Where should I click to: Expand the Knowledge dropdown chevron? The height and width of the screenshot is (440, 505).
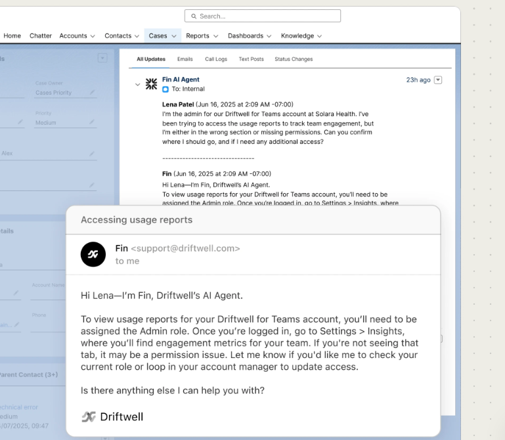point(320,36)
